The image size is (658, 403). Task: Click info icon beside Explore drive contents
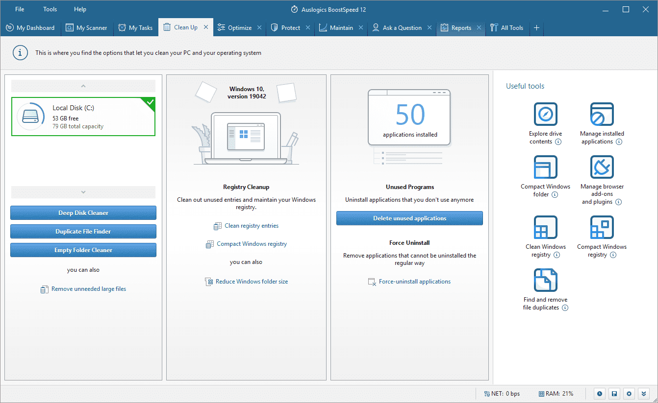[558, 142]
